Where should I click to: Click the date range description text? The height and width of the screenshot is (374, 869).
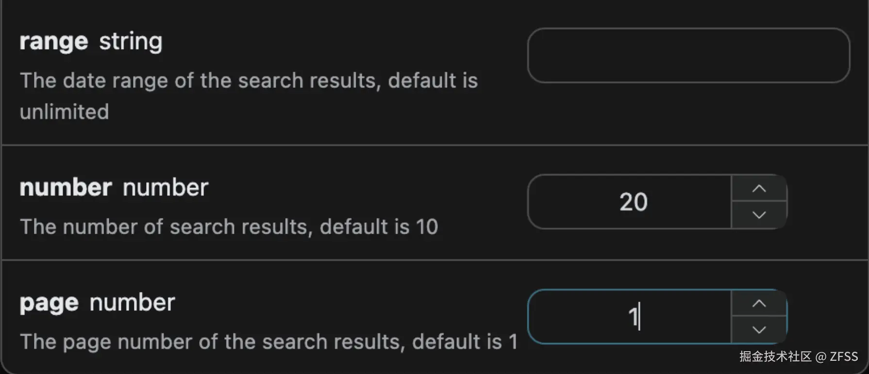(x=249, y=81)
